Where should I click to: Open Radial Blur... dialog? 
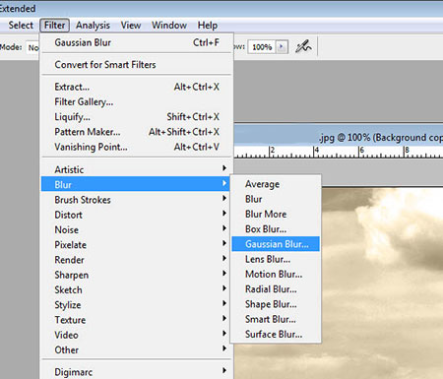276,289
